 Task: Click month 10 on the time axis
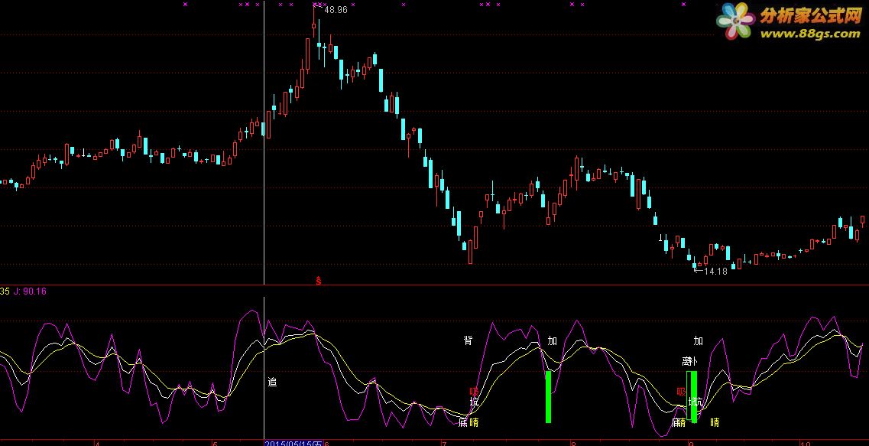[806, 443]
